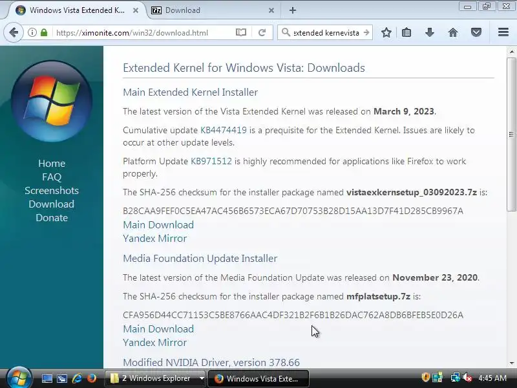
Task: Open the Screenshots sidebar link
Action: click(52, 190)
